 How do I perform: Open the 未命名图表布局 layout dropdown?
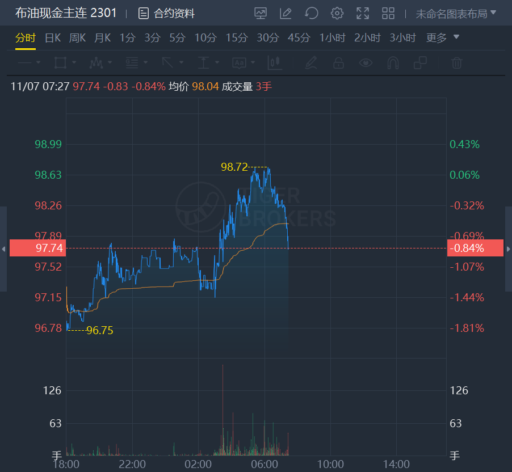pyautogui.click(x=456, y=13)
